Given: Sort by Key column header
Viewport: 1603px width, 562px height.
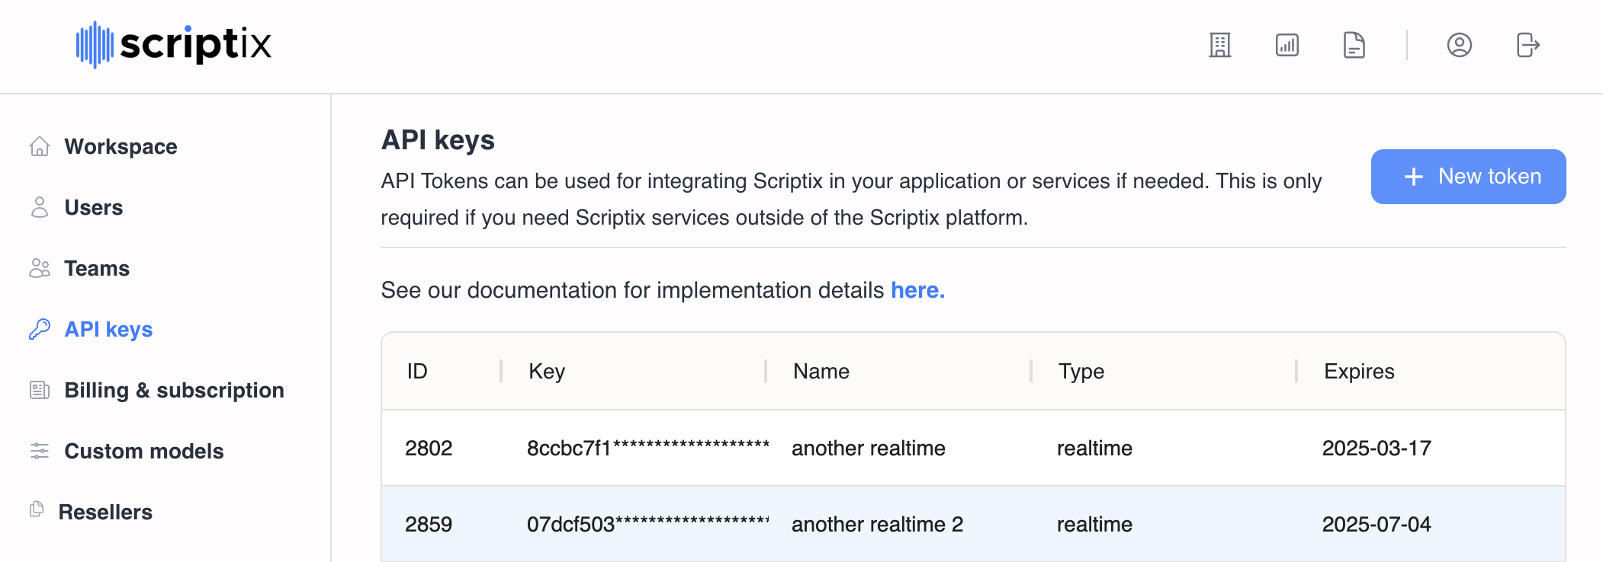Looking at the screenshot, I should 547,371.
